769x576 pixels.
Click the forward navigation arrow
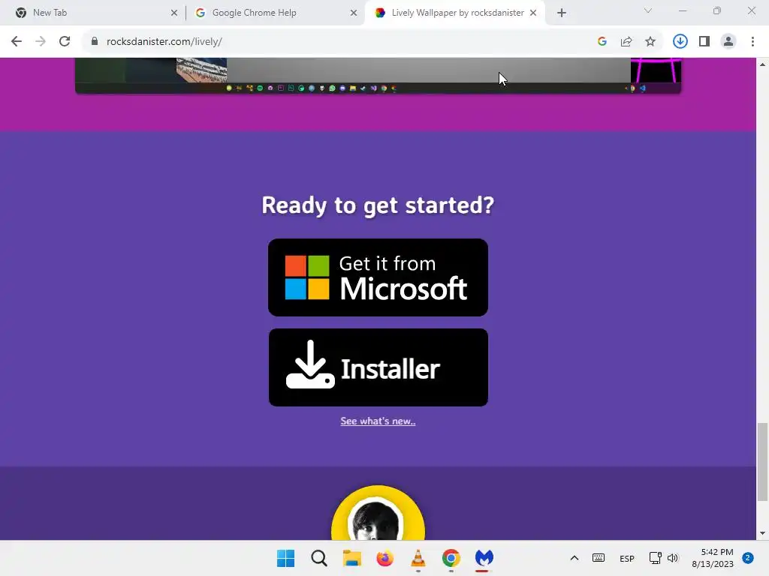point(41,42)
